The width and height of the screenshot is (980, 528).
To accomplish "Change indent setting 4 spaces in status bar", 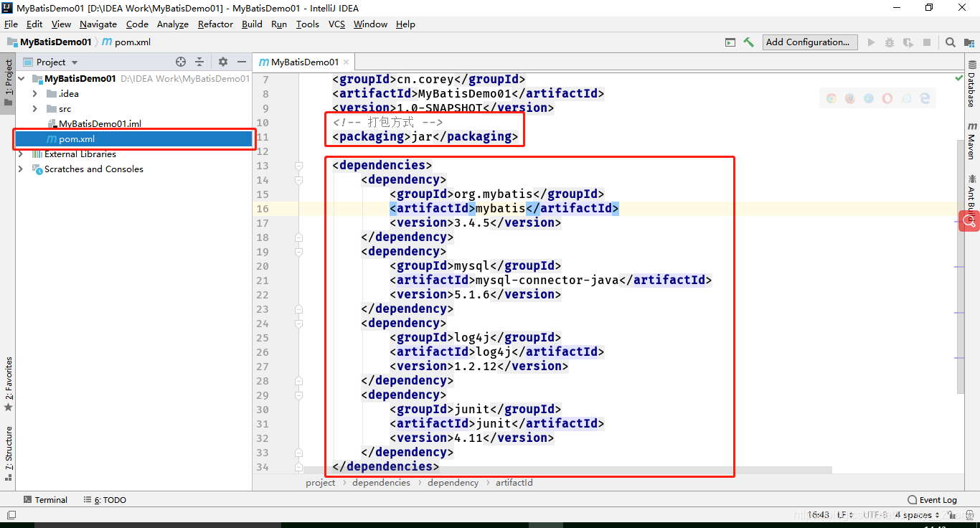I will click(917, 515).
